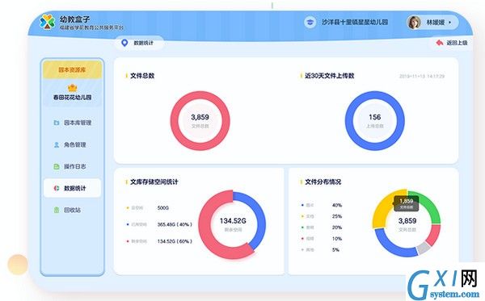Viewport: 485px width, 301px height.
Task: Click the 角色管理 person icon
Action: pyautogui.click(x=57, y=144)
